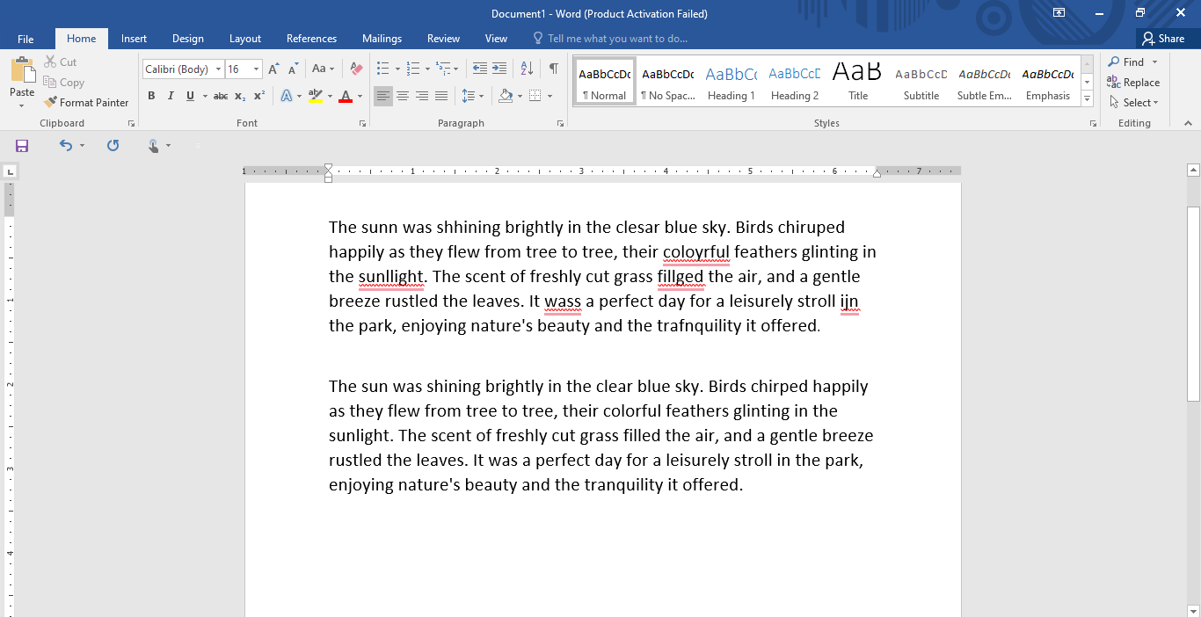Expand the Borders dropdown arrow
Screen dimensions: 1201x617
click(x=550, y=96)
